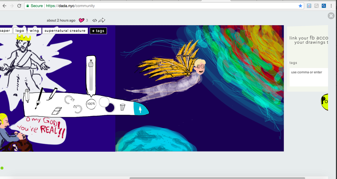The width and height of the screenshot is (337, 179).
Task: Close the drawing overlay with the gray X
Action: pyautogui.click(x=331, y=16)
